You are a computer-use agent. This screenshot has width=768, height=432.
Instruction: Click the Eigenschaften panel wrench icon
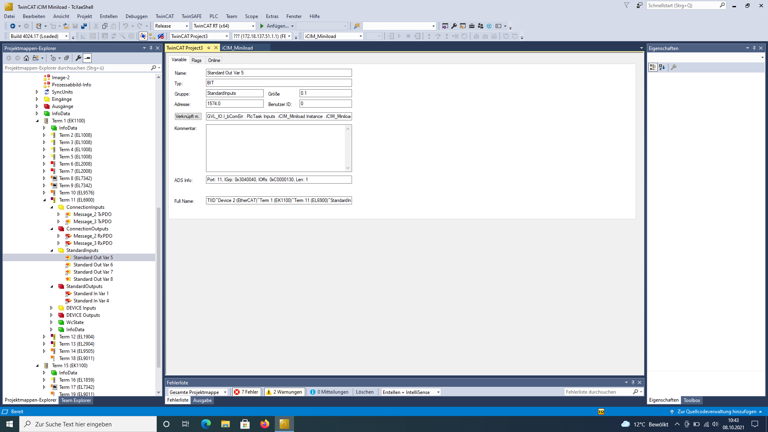[674, 67]
